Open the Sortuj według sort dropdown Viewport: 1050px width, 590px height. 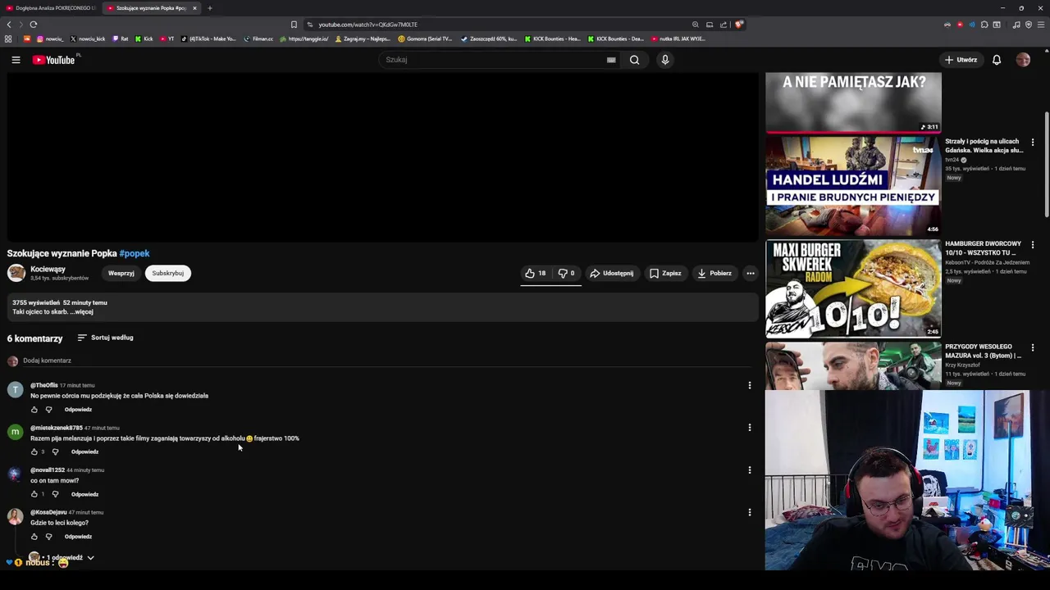point(105,338)
